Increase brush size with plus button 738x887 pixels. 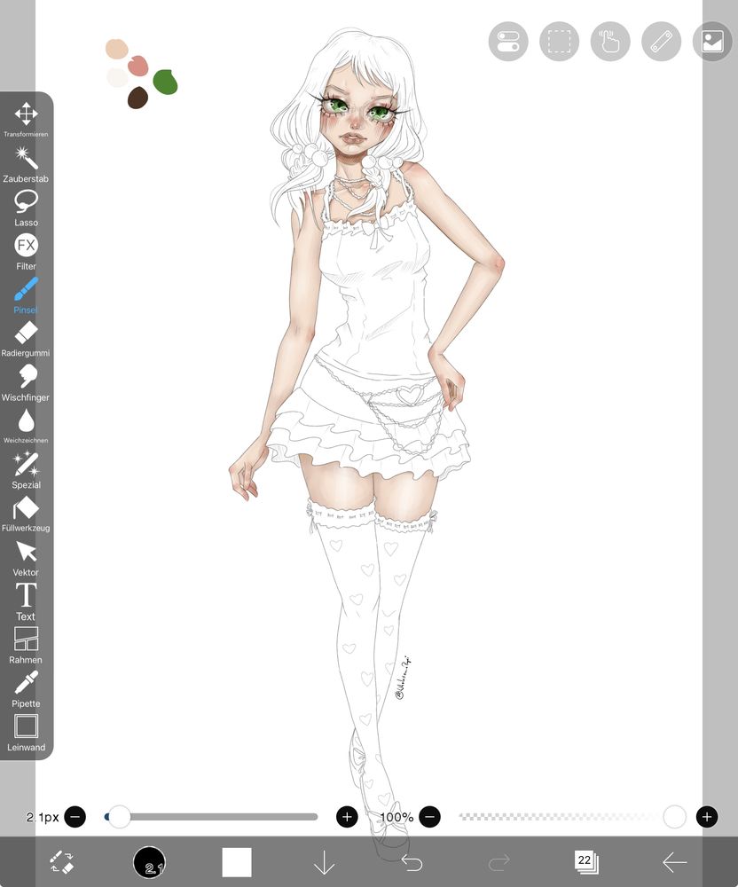[x=347, y=817]
